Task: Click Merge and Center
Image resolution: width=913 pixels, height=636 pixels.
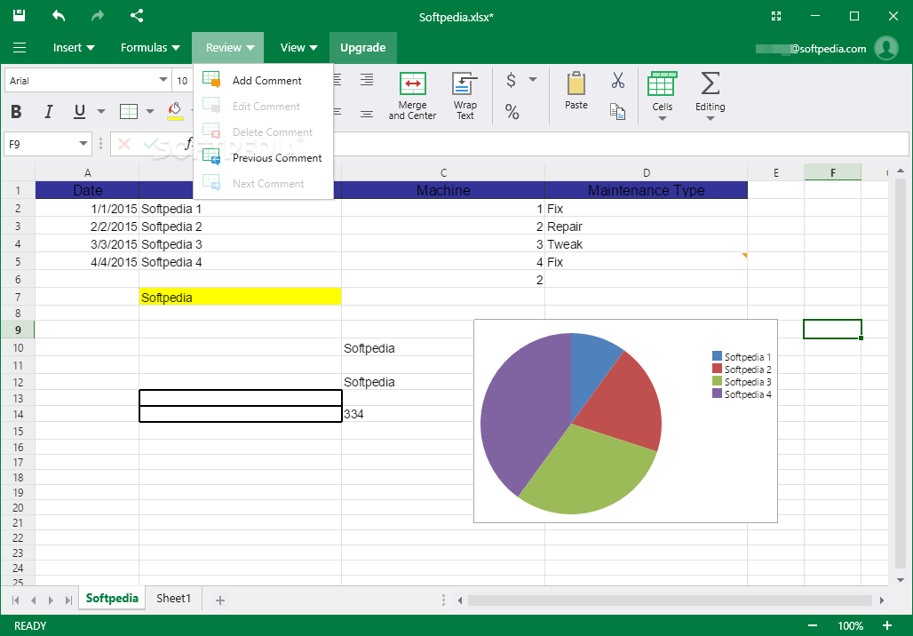Action: [412, 96]
